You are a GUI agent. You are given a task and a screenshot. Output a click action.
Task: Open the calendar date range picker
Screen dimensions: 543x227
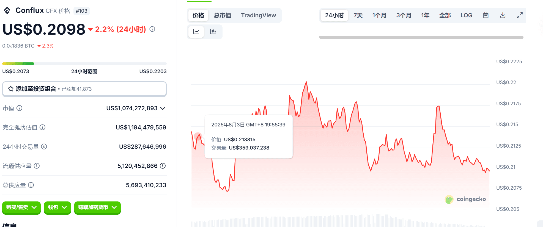[x=486, y=15]
